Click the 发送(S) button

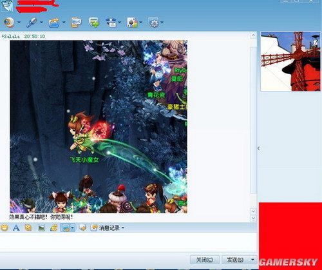235,260
